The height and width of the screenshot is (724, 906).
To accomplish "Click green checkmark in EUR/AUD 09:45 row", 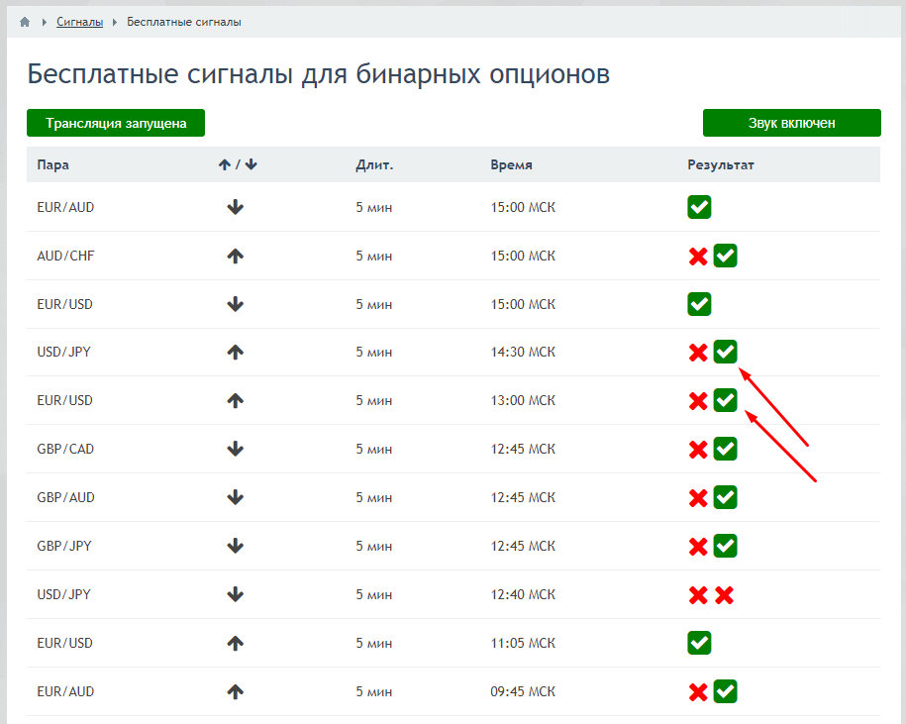I will pos(725,691).
